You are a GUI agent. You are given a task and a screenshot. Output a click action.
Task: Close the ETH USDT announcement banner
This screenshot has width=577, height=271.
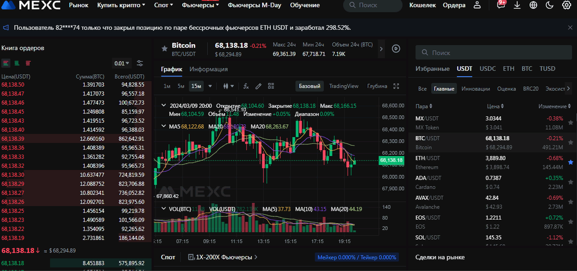tap(570, 28)
